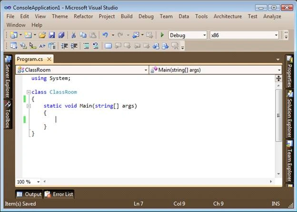This screenshot has width=297, height=212.
Task: Open the New Project dropdown arrow
Action: [20, 35]
